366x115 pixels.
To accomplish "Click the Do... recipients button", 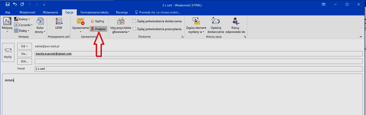I will pos(24,54).
